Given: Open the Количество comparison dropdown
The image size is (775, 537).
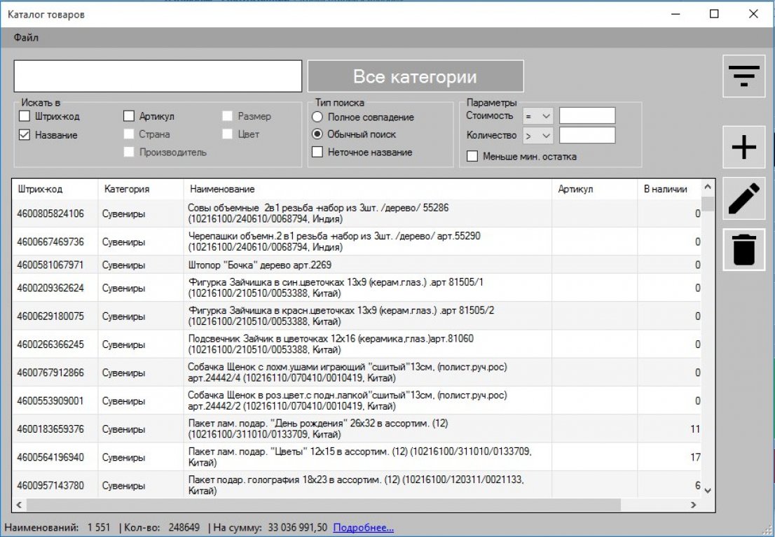Looking at the screenshot, I should click(538, 135).
